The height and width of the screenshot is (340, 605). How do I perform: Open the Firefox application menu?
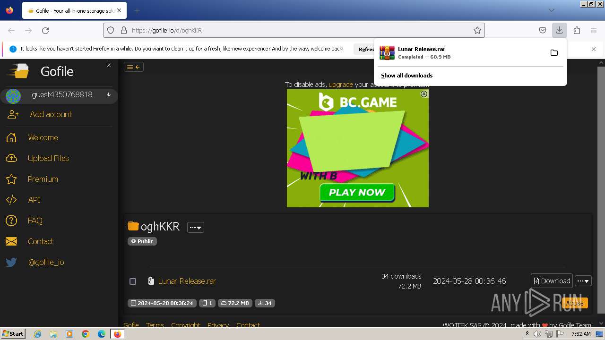point(594,30)
